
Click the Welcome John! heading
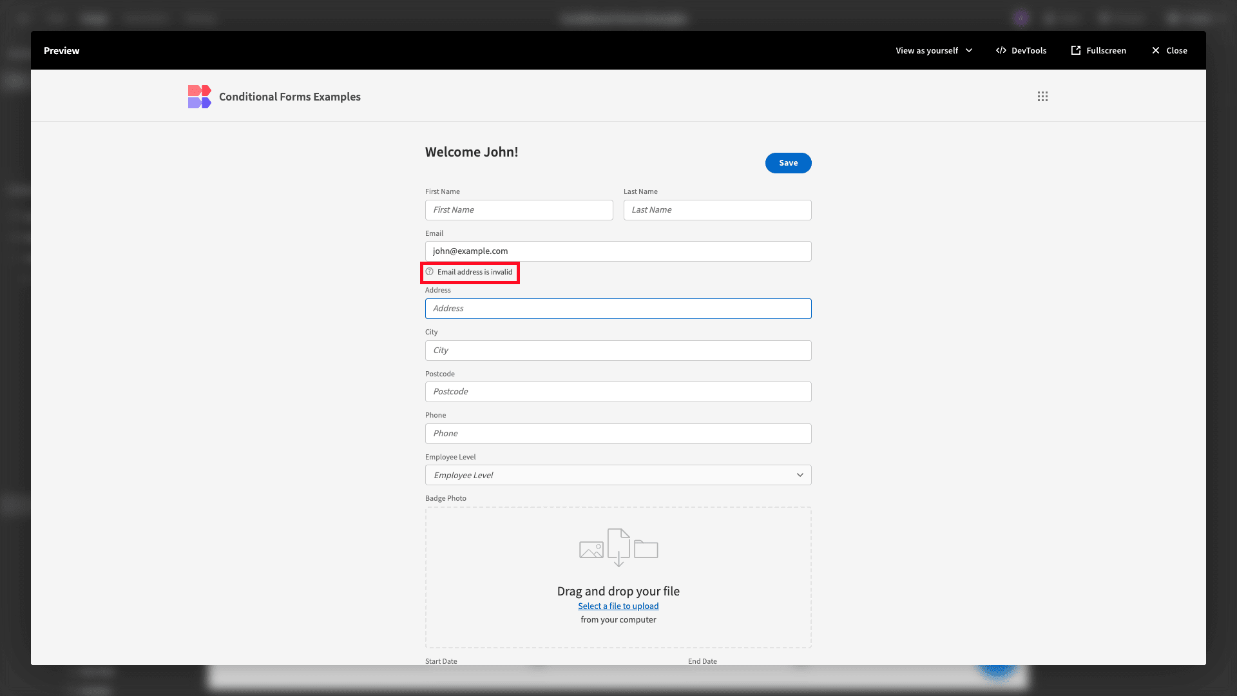coord(472,152)
